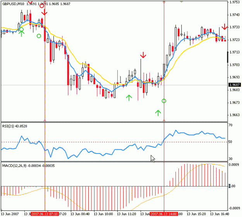Click the green circle left of the 07:10 line
This screenshot has width=242, height=217.
(39, 36)
